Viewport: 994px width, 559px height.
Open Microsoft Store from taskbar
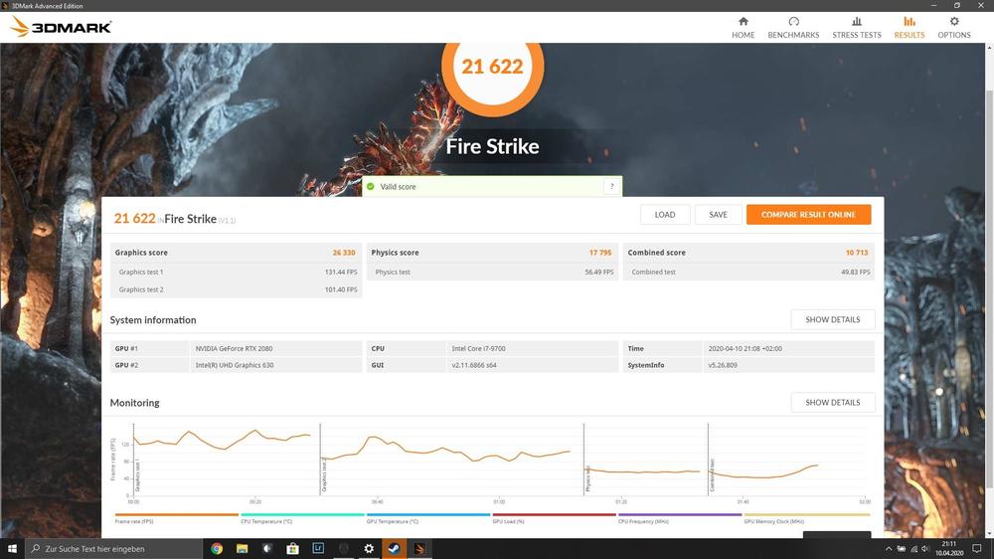[x=292, y=548]
